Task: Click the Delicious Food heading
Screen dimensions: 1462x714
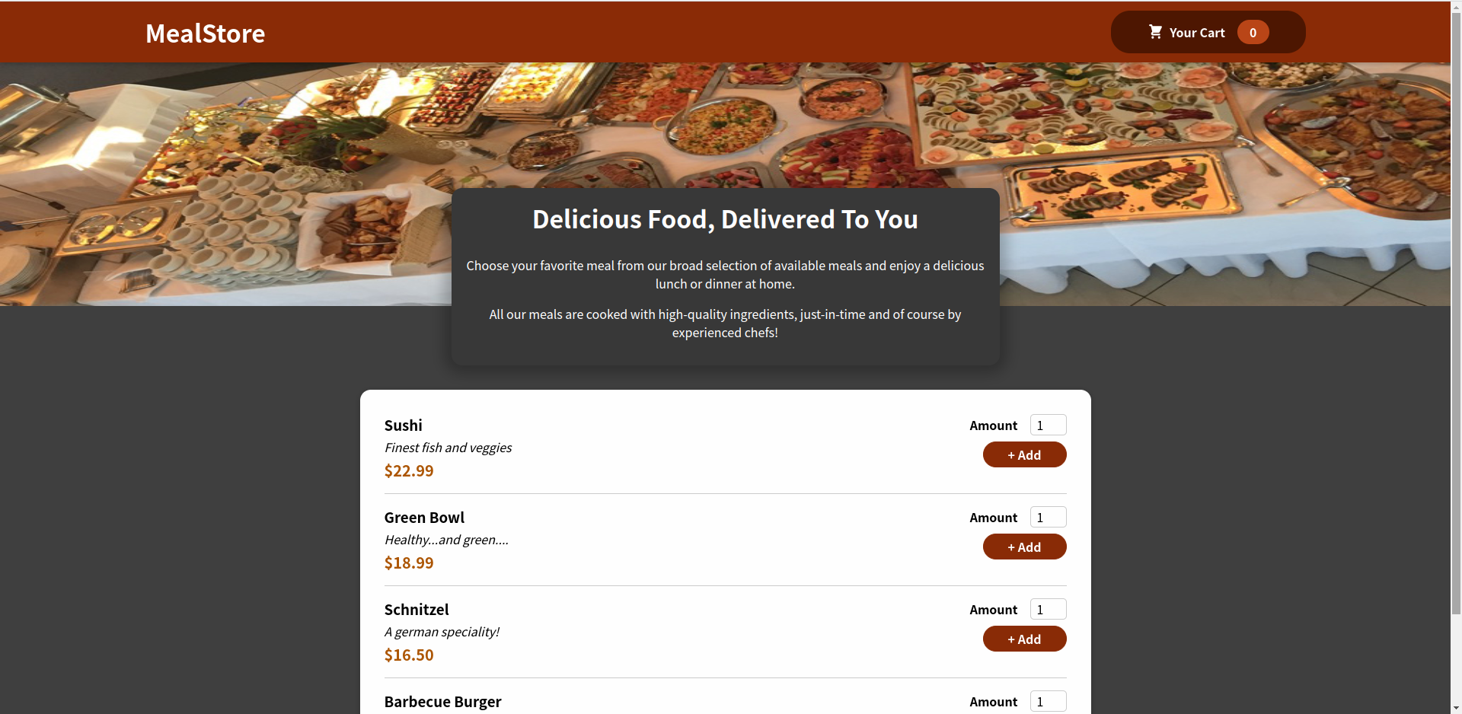Action: click(x=725, y=219)
